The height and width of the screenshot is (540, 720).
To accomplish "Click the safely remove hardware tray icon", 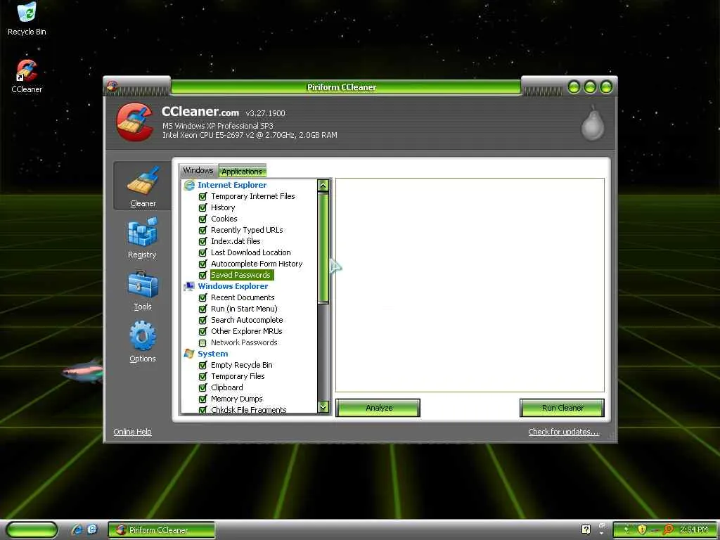I will 626,529.
